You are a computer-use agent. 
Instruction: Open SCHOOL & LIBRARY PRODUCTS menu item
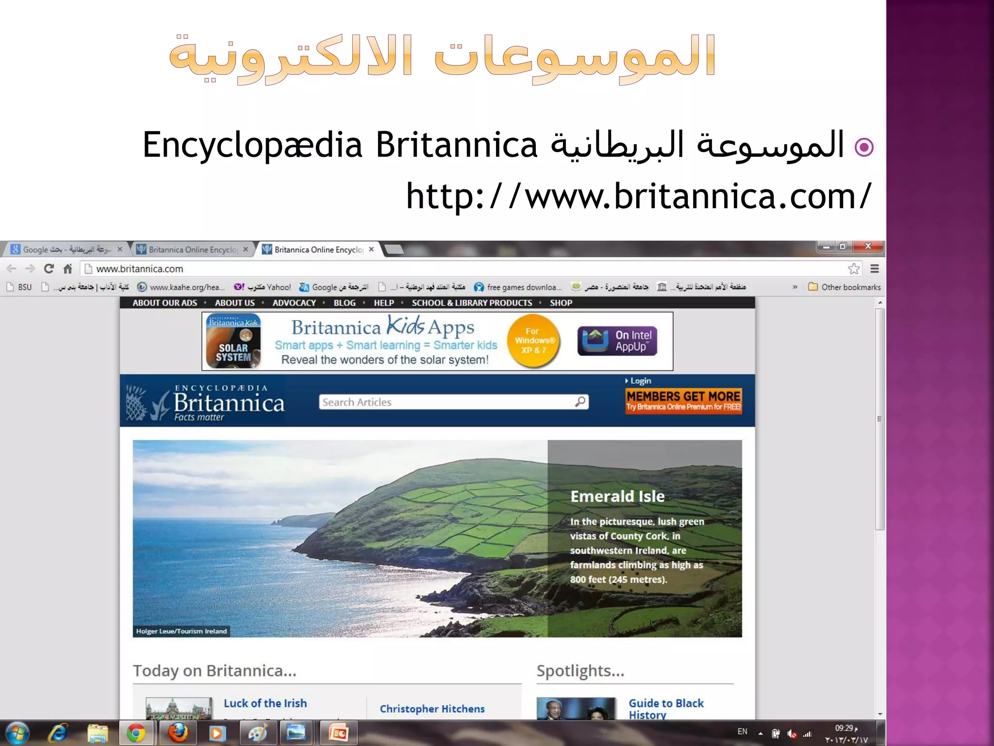point(472,303)
